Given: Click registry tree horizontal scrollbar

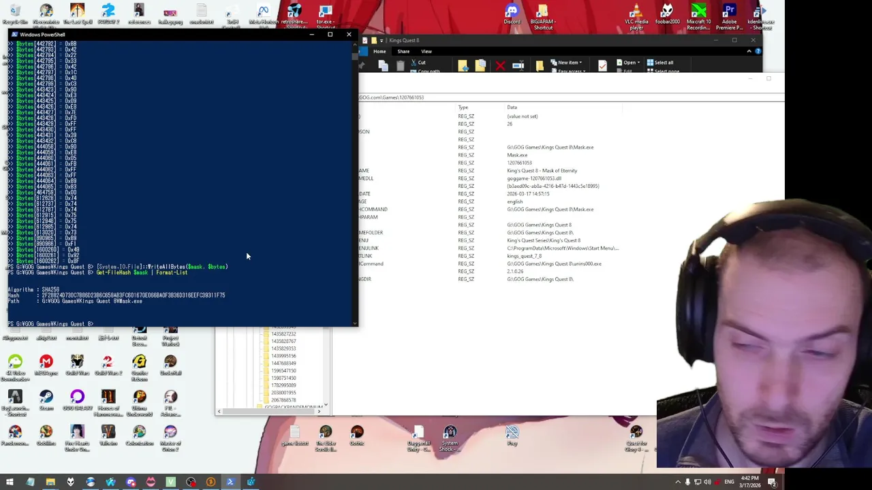Looking at the screenshot, I should 269,411.
